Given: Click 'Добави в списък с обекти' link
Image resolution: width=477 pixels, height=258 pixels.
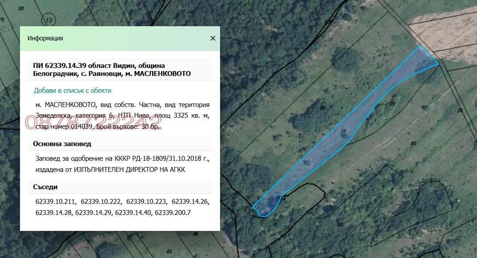Looking at the screenshot, I should click(72, 91).
